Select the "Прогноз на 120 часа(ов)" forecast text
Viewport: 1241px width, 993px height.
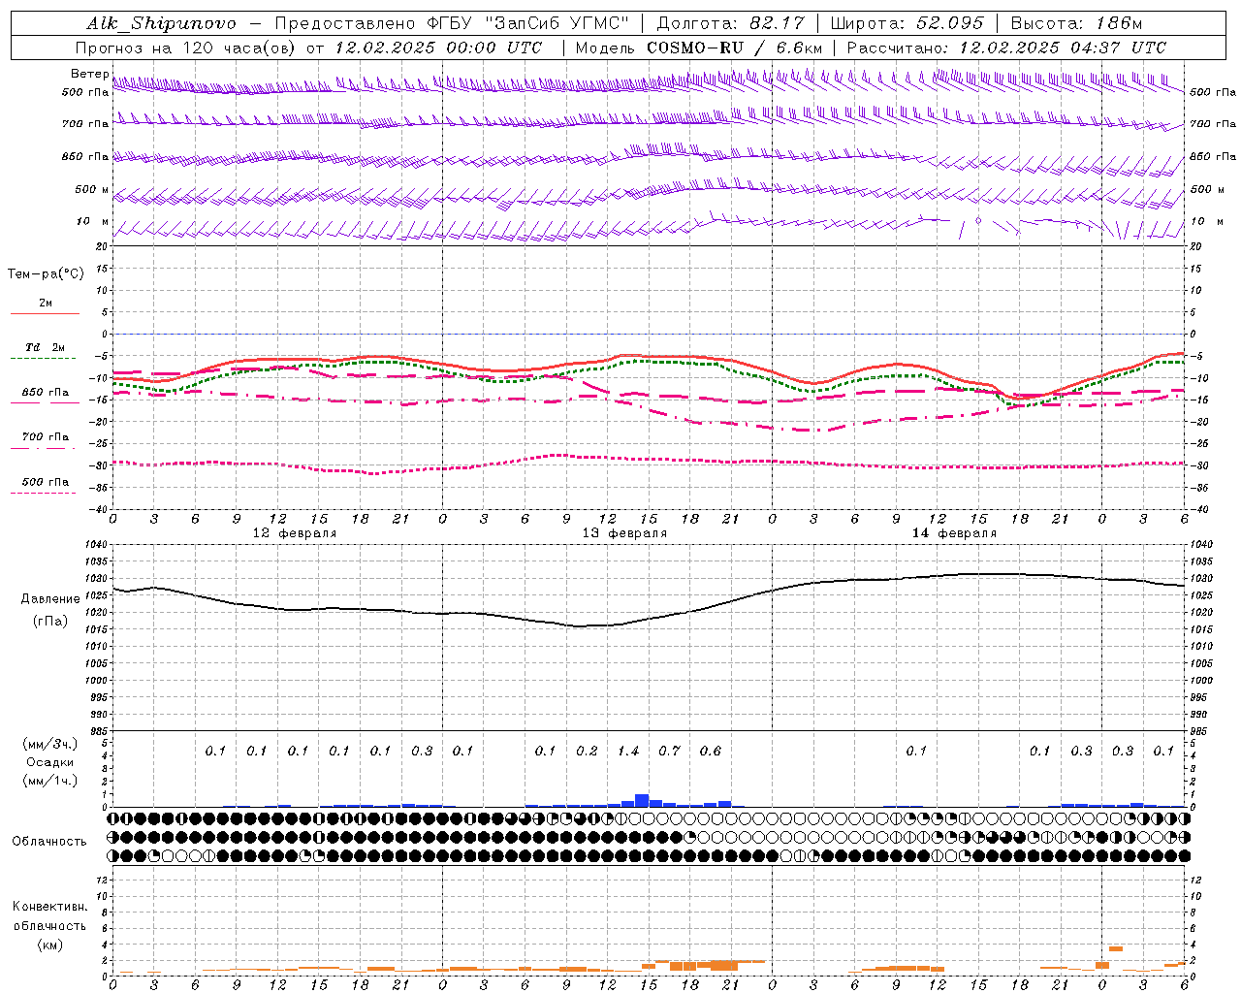tap(186, 48)
